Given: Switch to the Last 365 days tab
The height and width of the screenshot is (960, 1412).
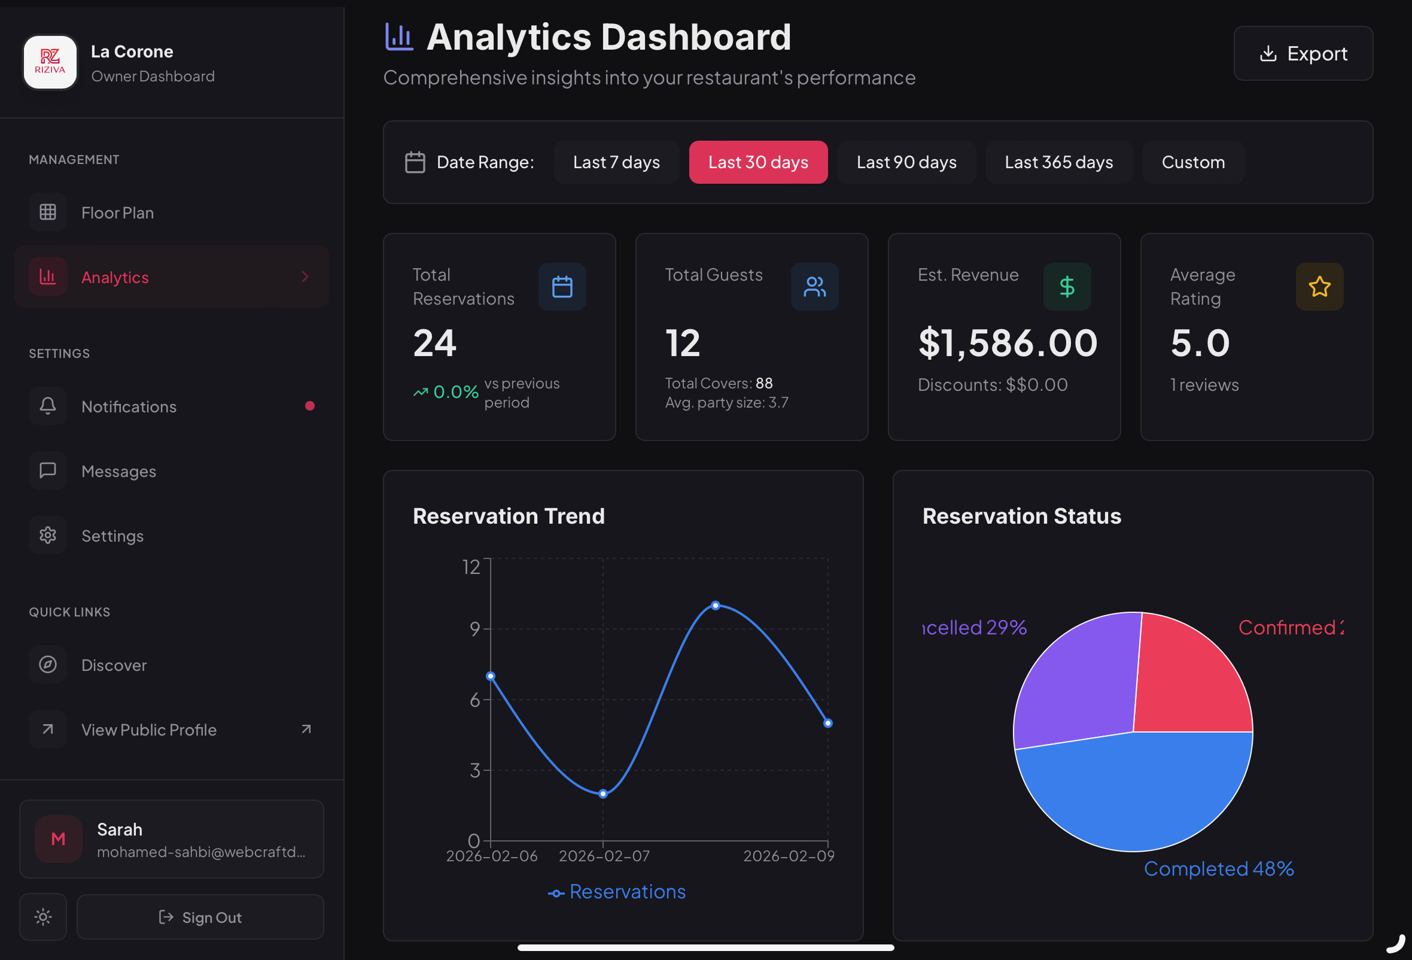Looking at the screenshot, I should tap(1058, 162).
